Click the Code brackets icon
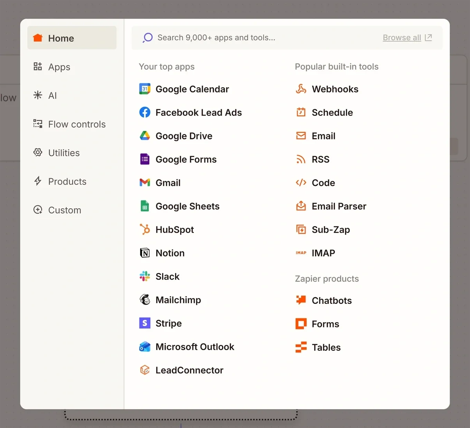 [x=301, y=182]
